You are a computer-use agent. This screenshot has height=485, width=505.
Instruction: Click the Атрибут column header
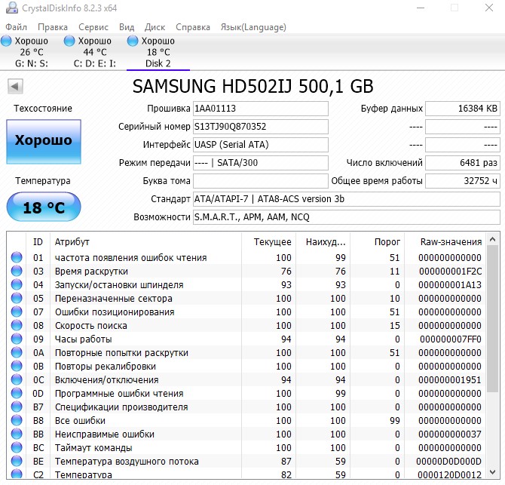[x=72, y=242]
